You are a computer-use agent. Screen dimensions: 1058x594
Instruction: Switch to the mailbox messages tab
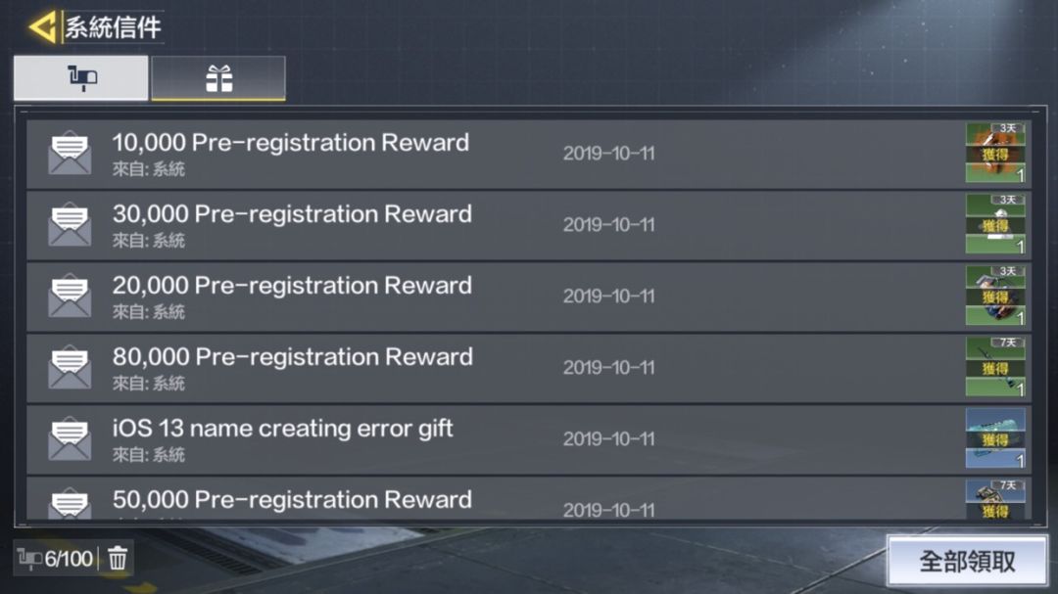(81, 78)
